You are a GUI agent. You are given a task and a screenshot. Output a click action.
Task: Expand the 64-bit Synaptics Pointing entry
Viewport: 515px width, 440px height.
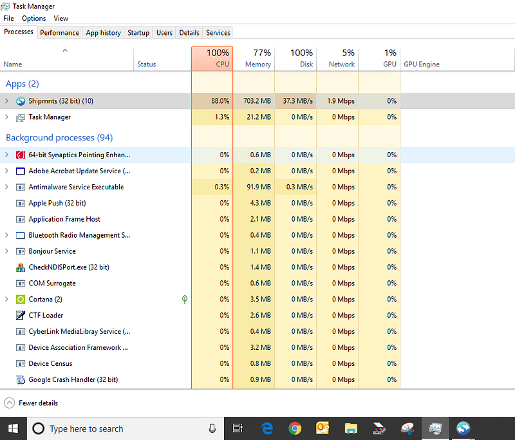[6, 155]
